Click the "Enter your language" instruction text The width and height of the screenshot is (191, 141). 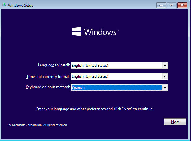coord(95,109)
